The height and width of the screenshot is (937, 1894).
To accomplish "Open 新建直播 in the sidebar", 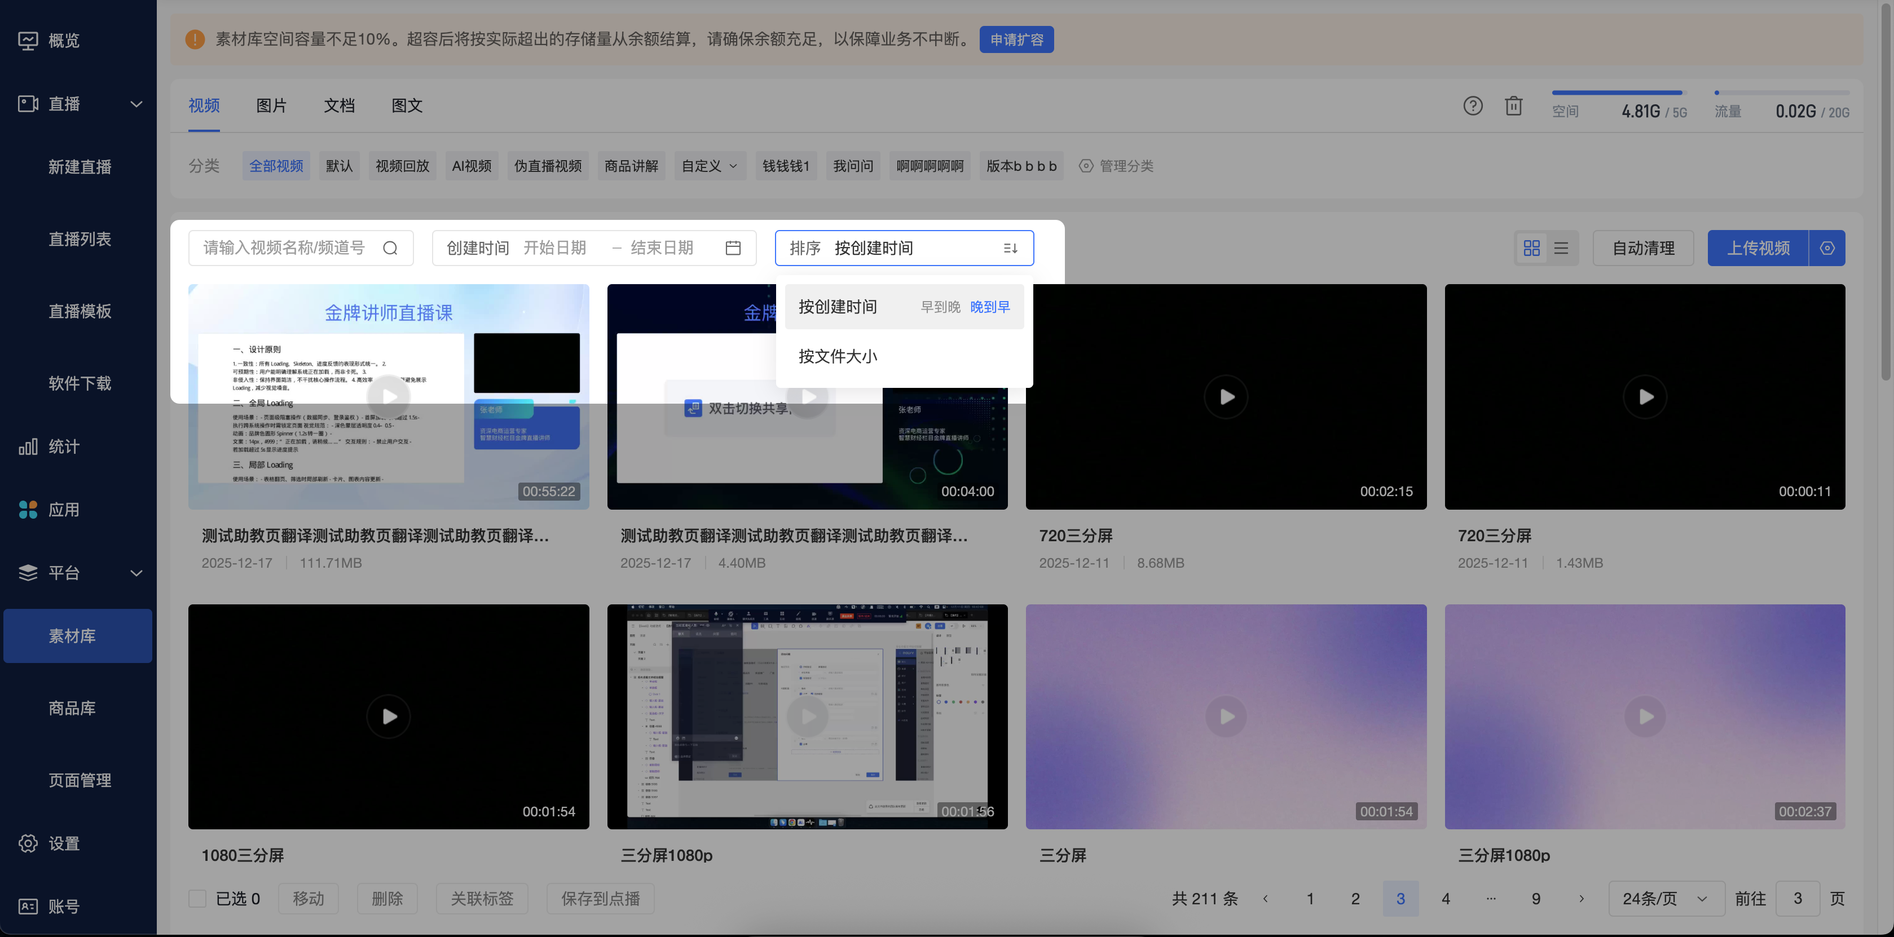I will coord(80,167).
